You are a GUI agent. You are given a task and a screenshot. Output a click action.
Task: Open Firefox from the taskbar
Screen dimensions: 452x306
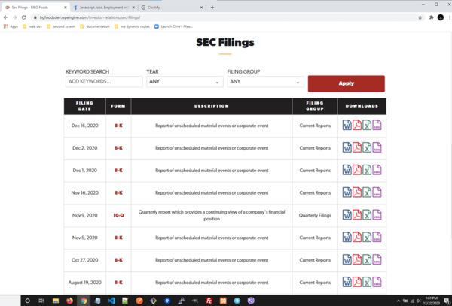click(x=69, y=301)
